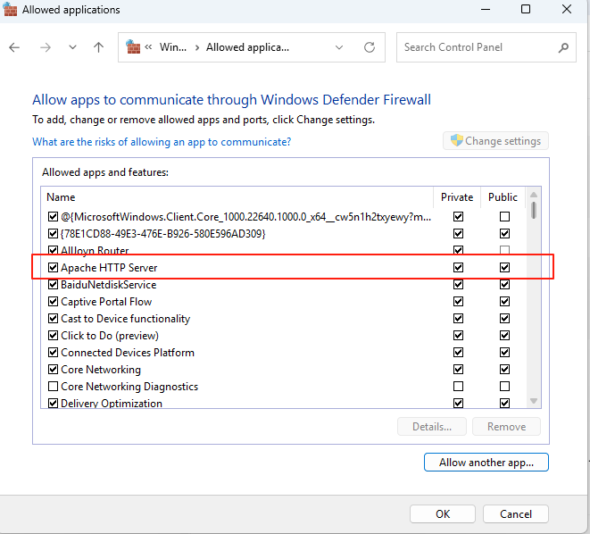Click the forward navigation arrow

click(46, 47)
